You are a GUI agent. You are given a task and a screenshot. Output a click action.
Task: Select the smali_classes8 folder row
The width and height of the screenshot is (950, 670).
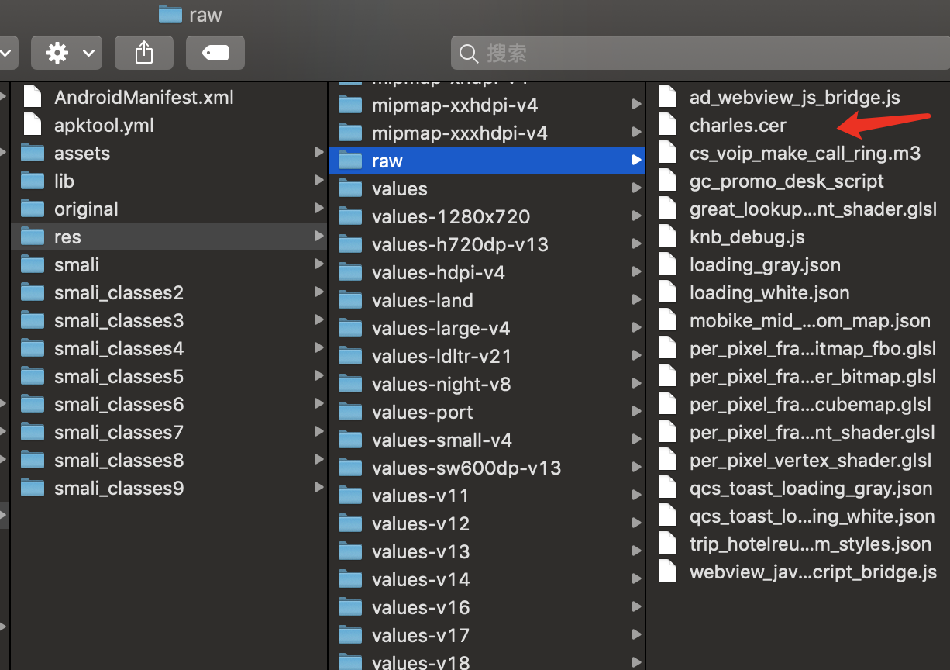click(x=169, y=460)
